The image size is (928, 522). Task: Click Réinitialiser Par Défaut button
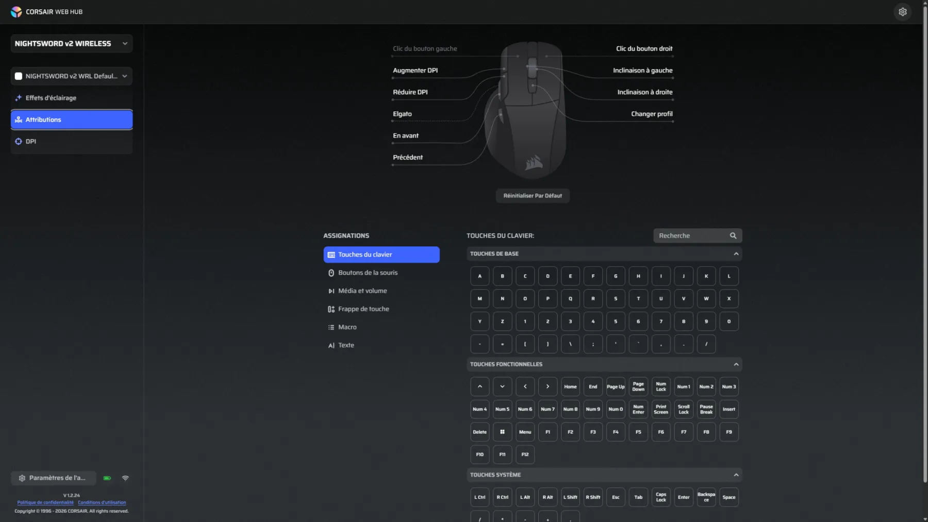(x=533, y=196)
